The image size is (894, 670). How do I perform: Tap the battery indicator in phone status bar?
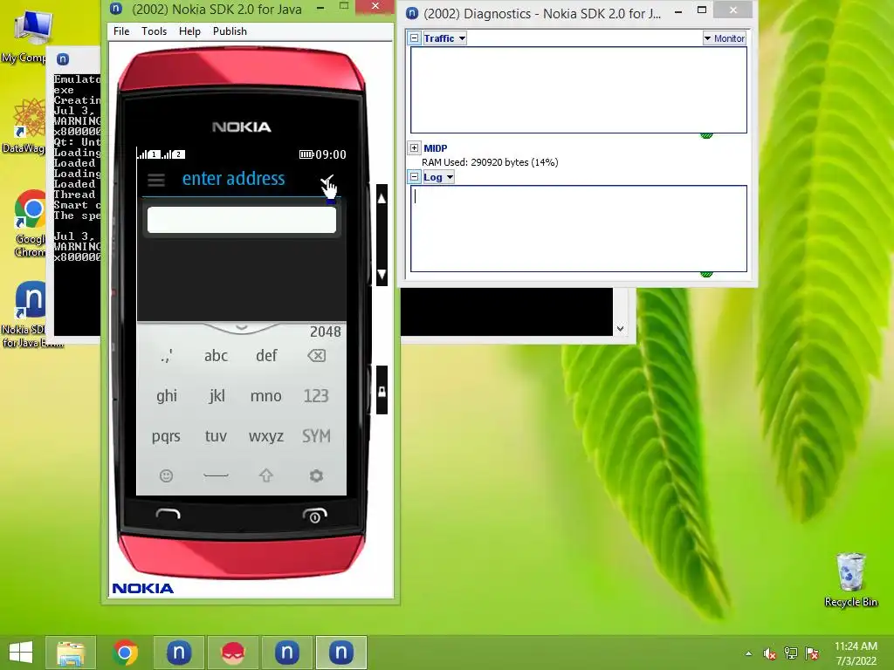[306, 154]
